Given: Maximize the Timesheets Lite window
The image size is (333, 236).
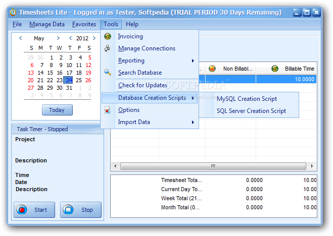Looking at the screenshot, I should click(307, 13).
